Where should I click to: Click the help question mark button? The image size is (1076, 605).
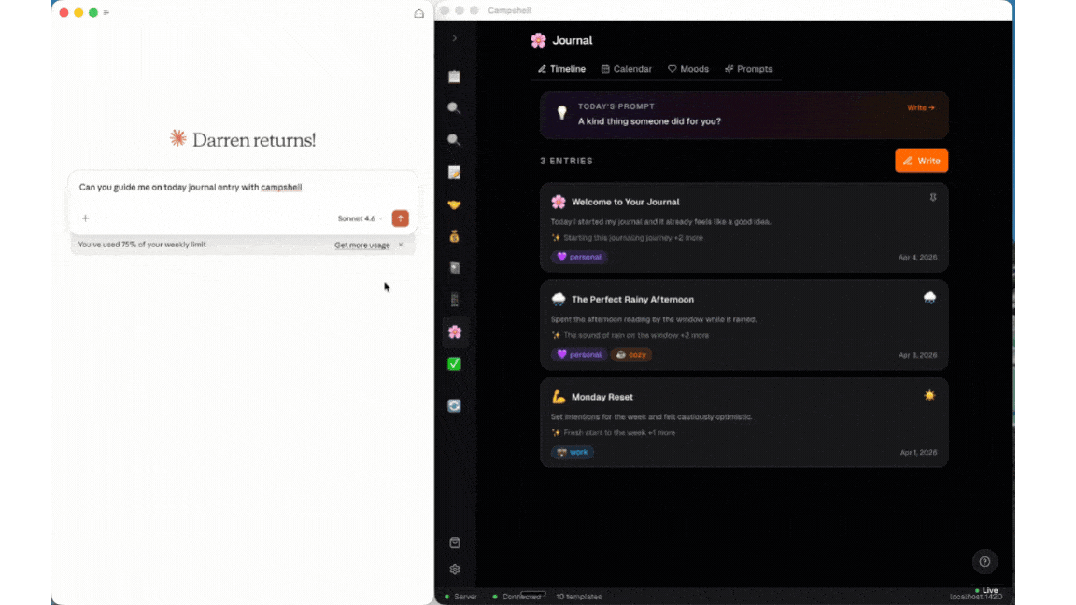pyautogui.click(x=984, y=562)
